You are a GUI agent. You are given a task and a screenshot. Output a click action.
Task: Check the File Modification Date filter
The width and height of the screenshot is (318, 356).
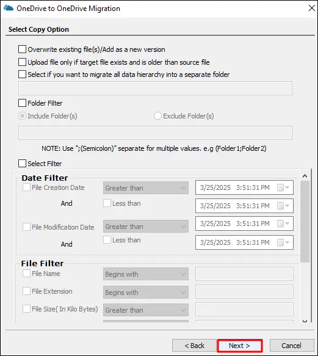pyautogui.click(x=26, y=227)
